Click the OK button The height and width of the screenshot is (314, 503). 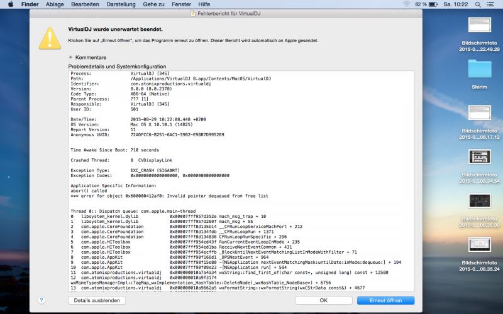click(323, 300)
